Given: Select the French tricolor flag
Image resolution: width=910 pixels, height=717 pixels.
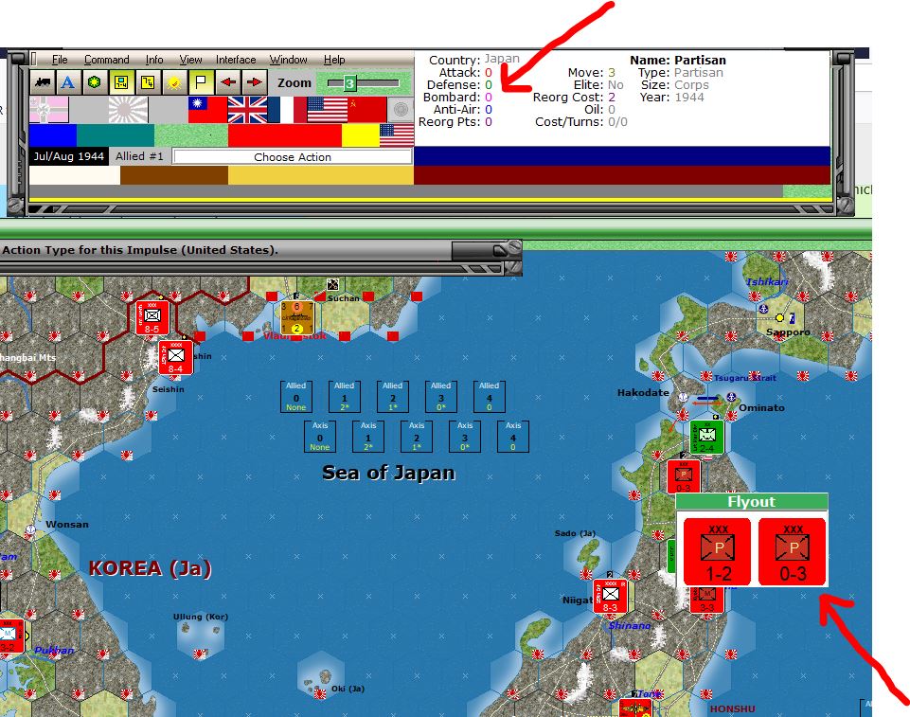Looking at the screenshot, I should point(287,110).
